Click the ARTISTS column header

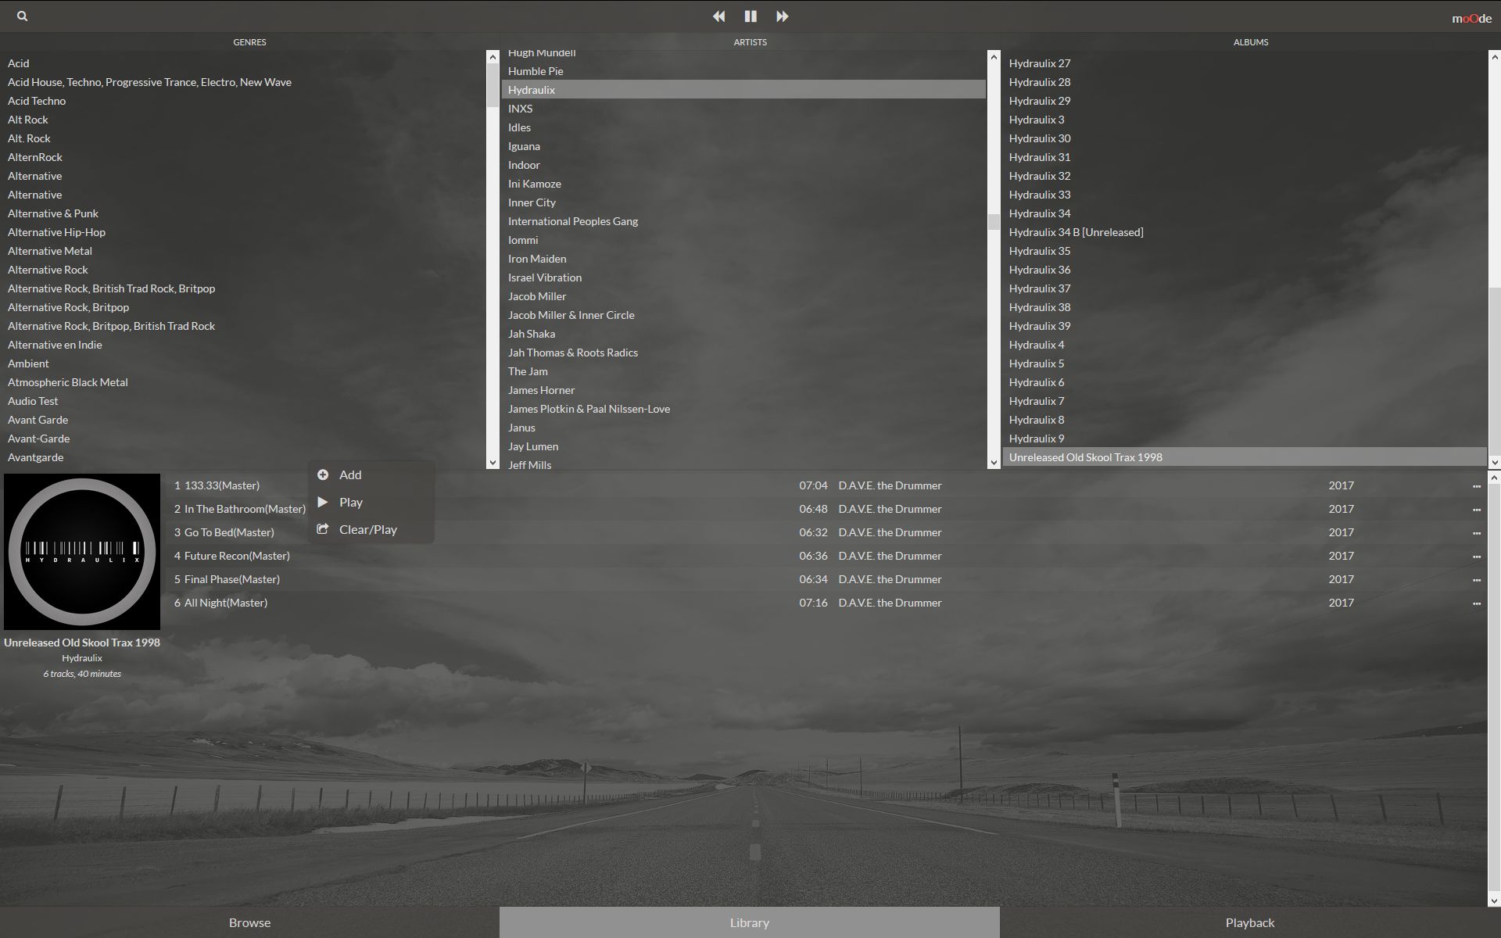(750, 42)
